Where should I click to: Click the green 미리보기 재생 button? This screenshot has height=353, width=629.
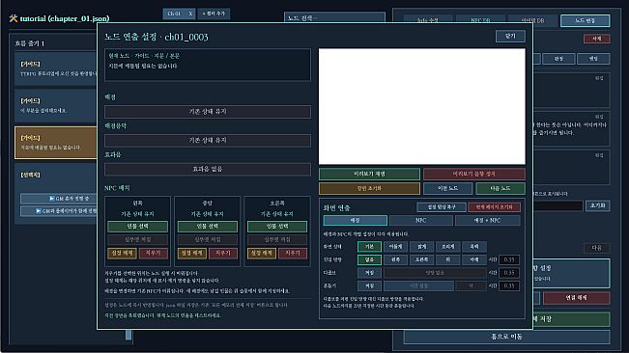pyautogui.click(x=369, y=175)
